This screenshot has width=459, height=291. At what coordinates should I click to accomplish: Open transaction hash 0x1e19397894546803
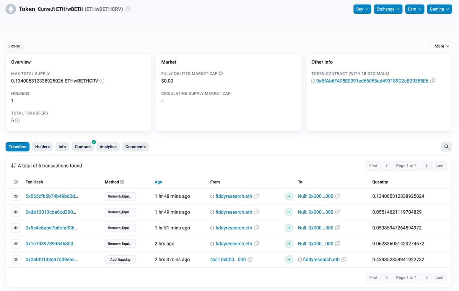point(51,244)
